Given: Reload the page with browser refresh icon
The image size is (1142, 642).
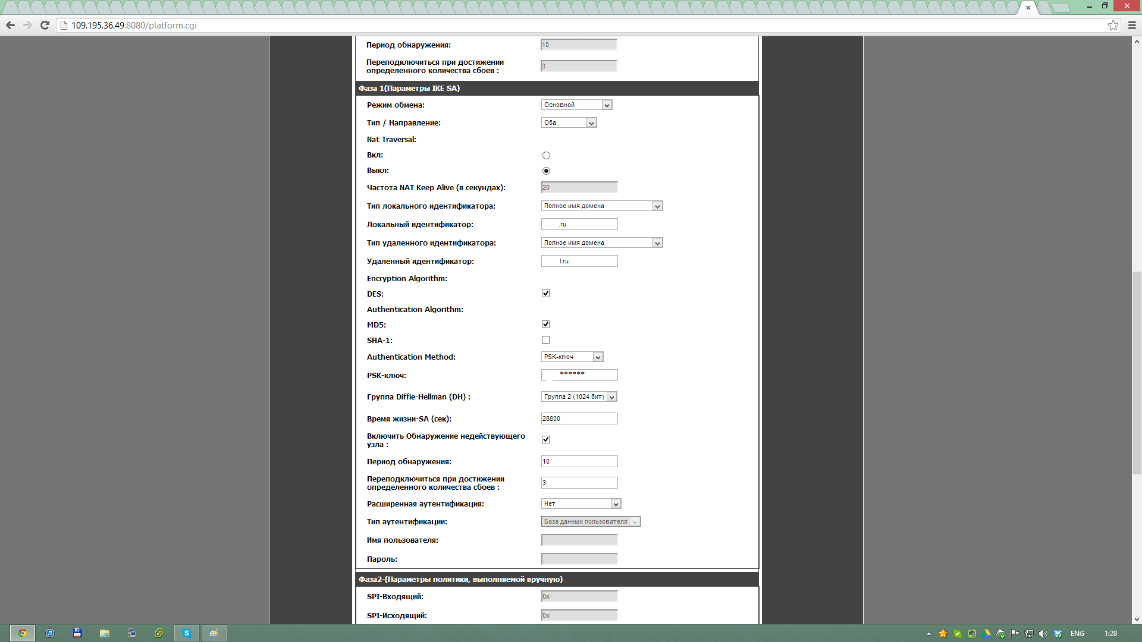Looking at the screenshot, I should (x=45, y=25).
